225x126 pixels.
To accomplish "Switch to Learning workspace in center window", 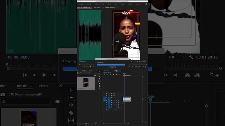I will (x=81, y=4).
